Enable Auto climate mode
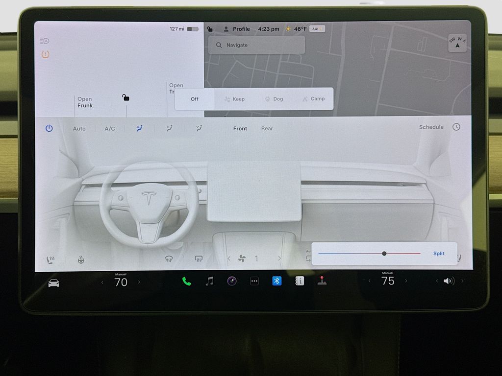The width and height of the screenshot is (502, 376). [79, 129]
